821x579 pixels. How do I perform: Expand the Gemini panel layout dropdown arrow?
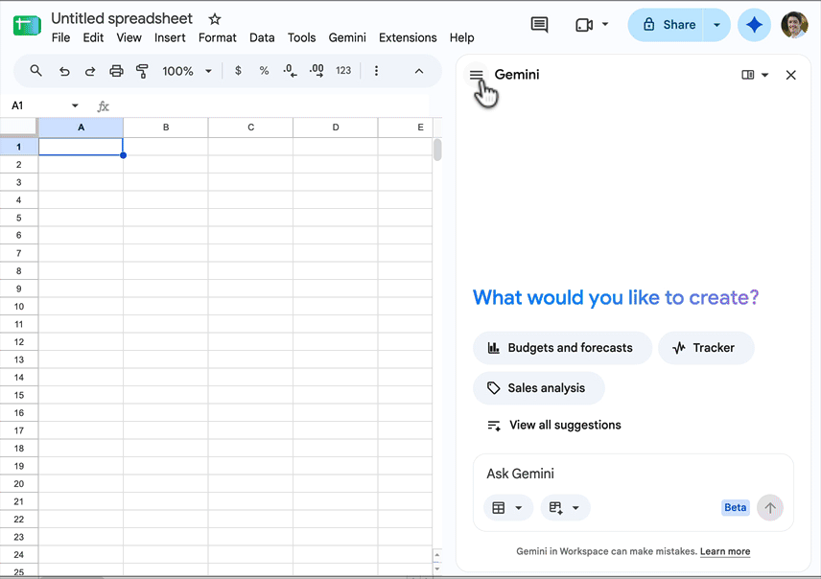point(764,75)
